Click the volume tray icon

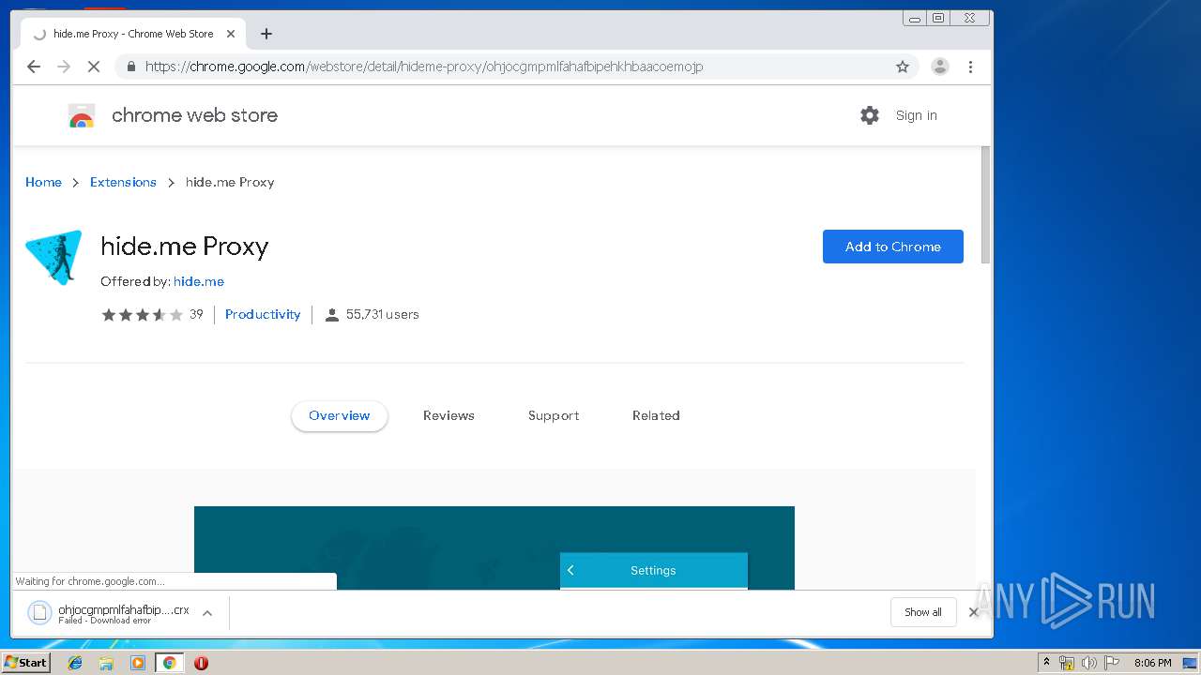[x=1088, y=663]
